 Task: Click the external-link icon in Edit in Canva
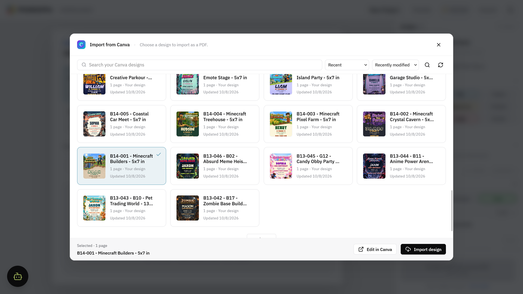pyautogui.click(x=361, y=249)
